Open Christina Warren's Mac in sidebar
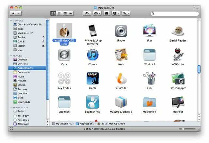Screen dimensions: 209x143 27,24
